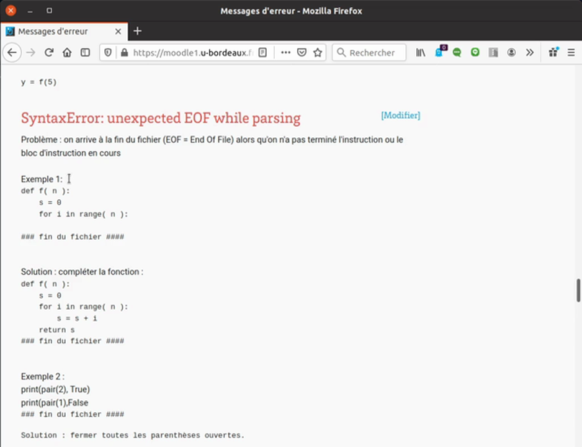Open page actions three-dot menu
Screen dimensions: 582x447
point(285,53)
